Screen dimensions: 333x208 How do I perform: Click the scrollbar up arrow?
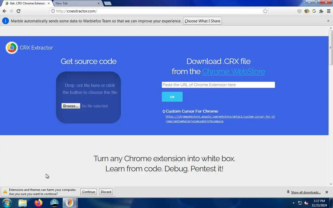point(331,28)
